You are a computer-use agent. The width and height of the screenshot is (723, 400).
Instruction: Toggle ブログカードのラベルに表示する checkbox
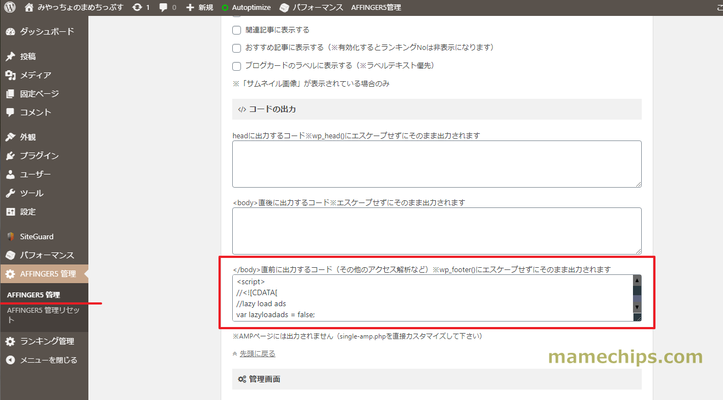point(237,66)
